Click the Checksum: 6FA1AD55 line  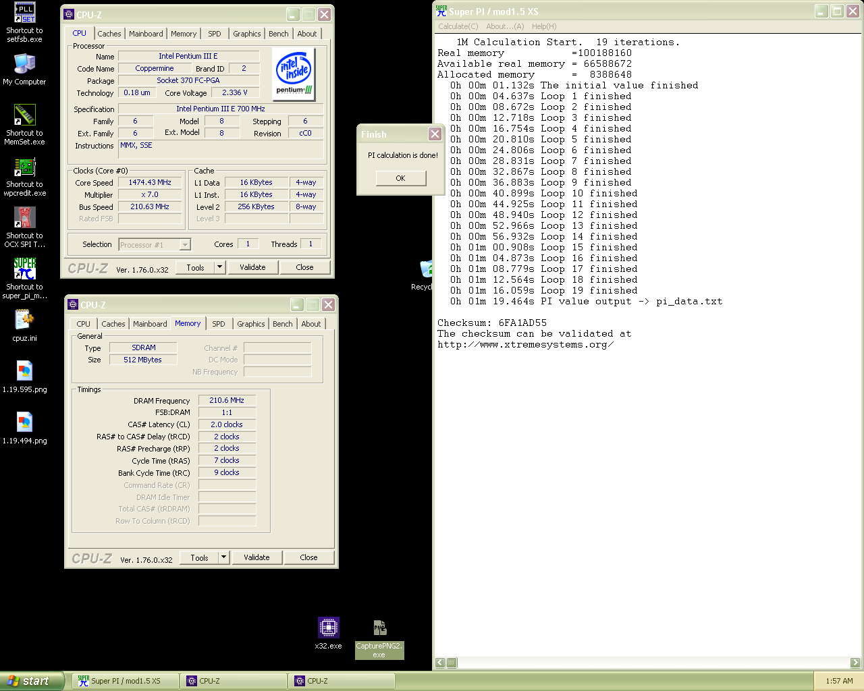click(x=492, y=323)
